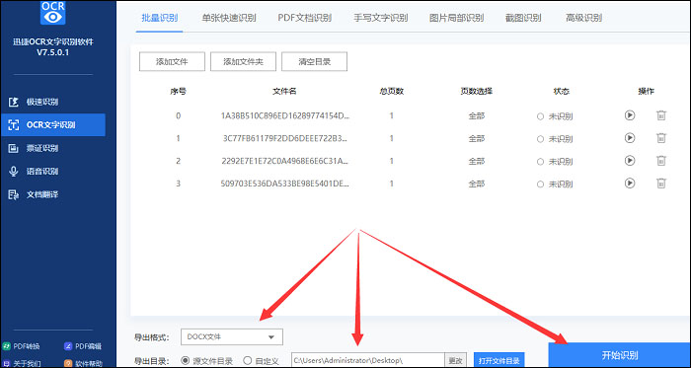
Task: Expand the 导出格式 DOCX文件 dropdown
Action: point(232,337)
